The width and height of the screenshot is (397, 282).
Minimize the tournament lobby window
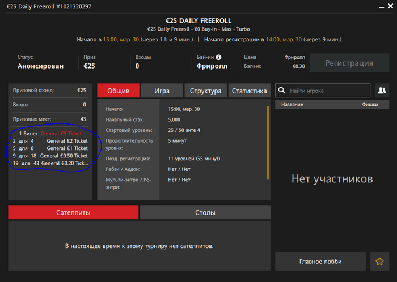[381, 7]
